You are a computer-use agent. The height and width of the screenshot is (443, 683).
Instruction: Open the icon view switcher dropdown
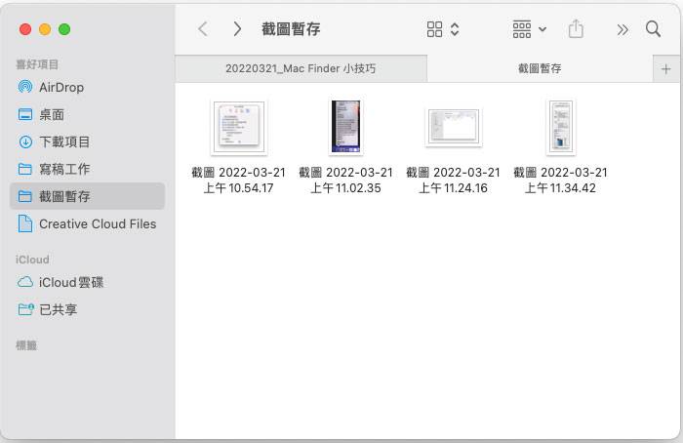point(442,29)
